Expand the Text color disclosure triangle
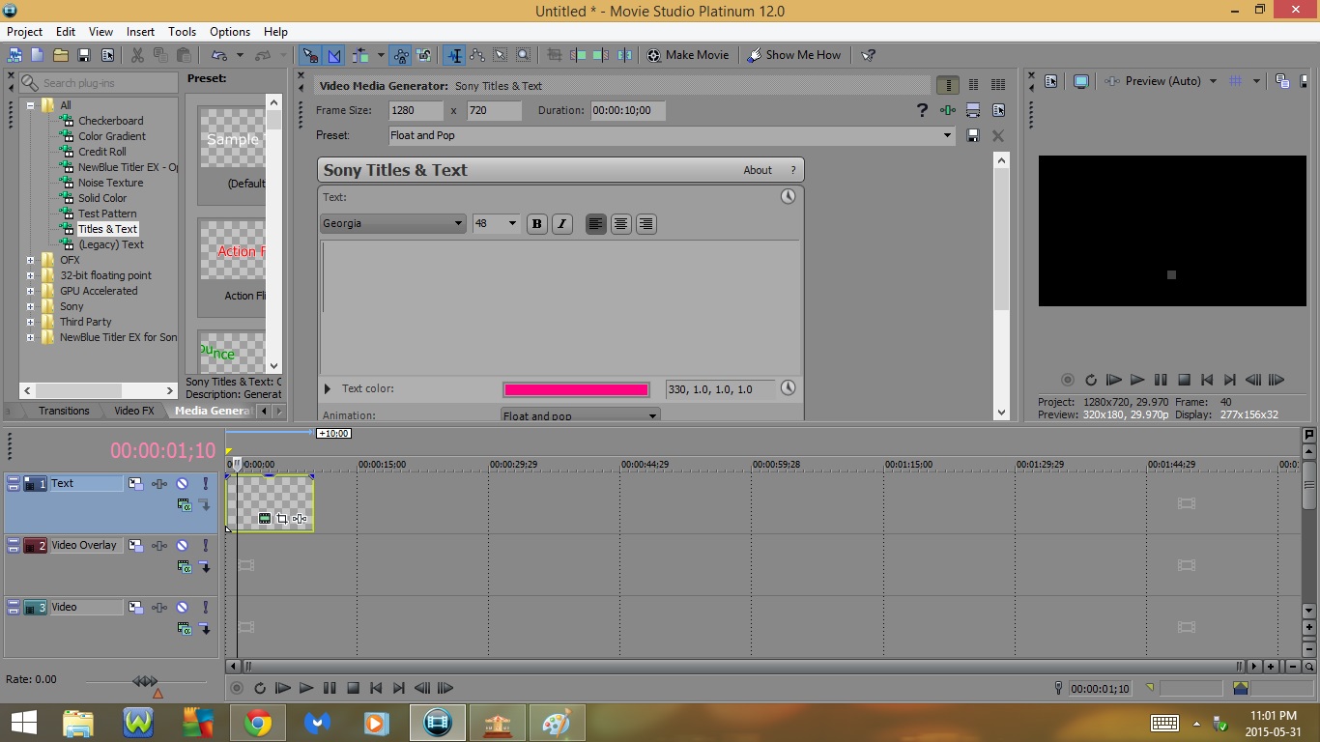Image resolution: width=1320 pixels, height=742 pixels. pos(328,389)
